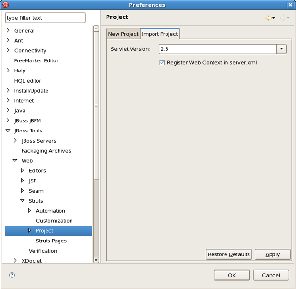Screen dimensions: 296x289
Task: Open the back history dropdown arrow
Action: 274,18
